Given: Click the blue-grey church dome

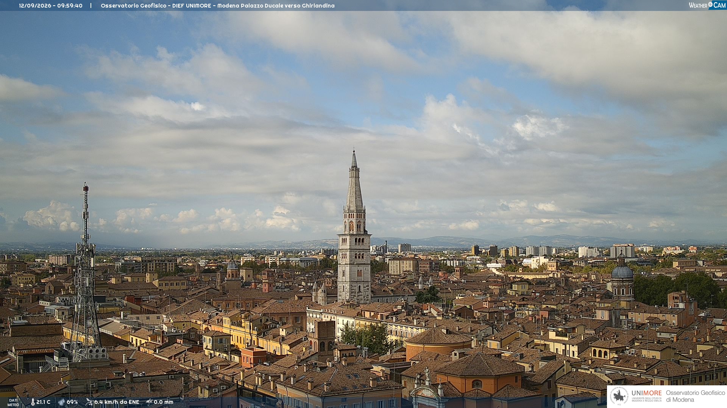Looking at the screenshot, I should pos(622,272).
